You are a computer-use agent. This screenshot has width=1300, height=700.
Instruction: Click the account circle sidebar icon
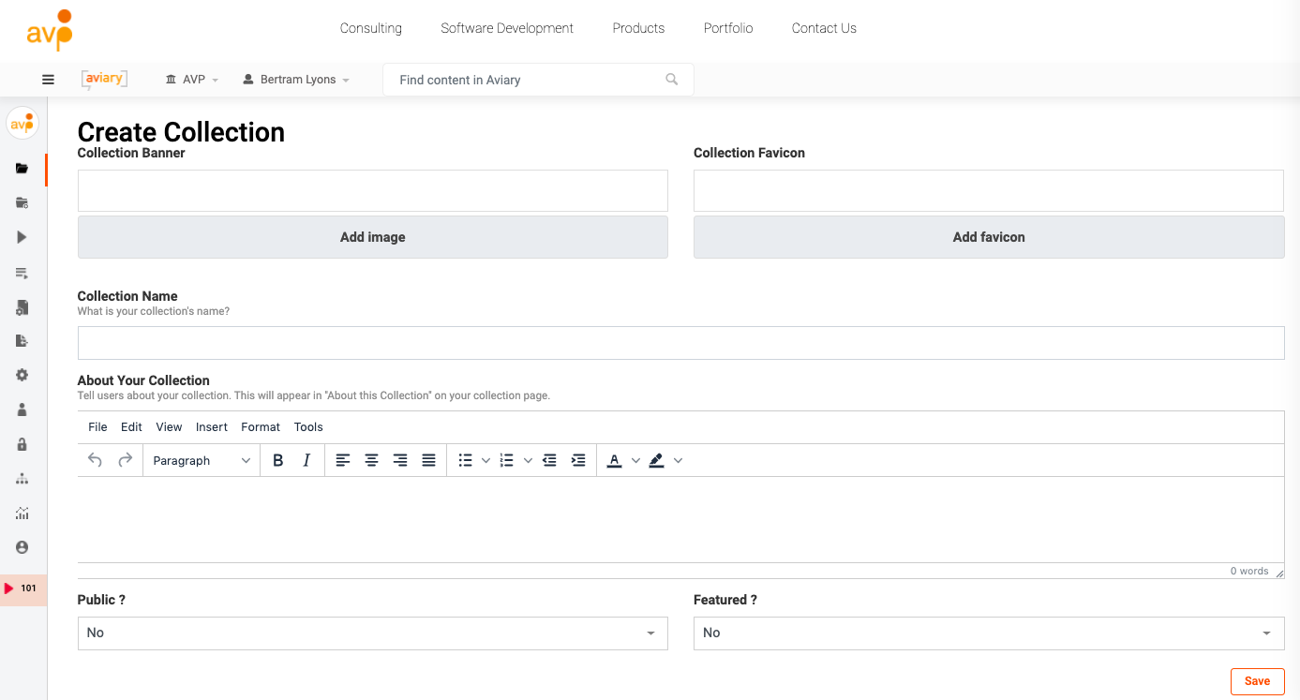pyautogui.click(x=22, y=547)
